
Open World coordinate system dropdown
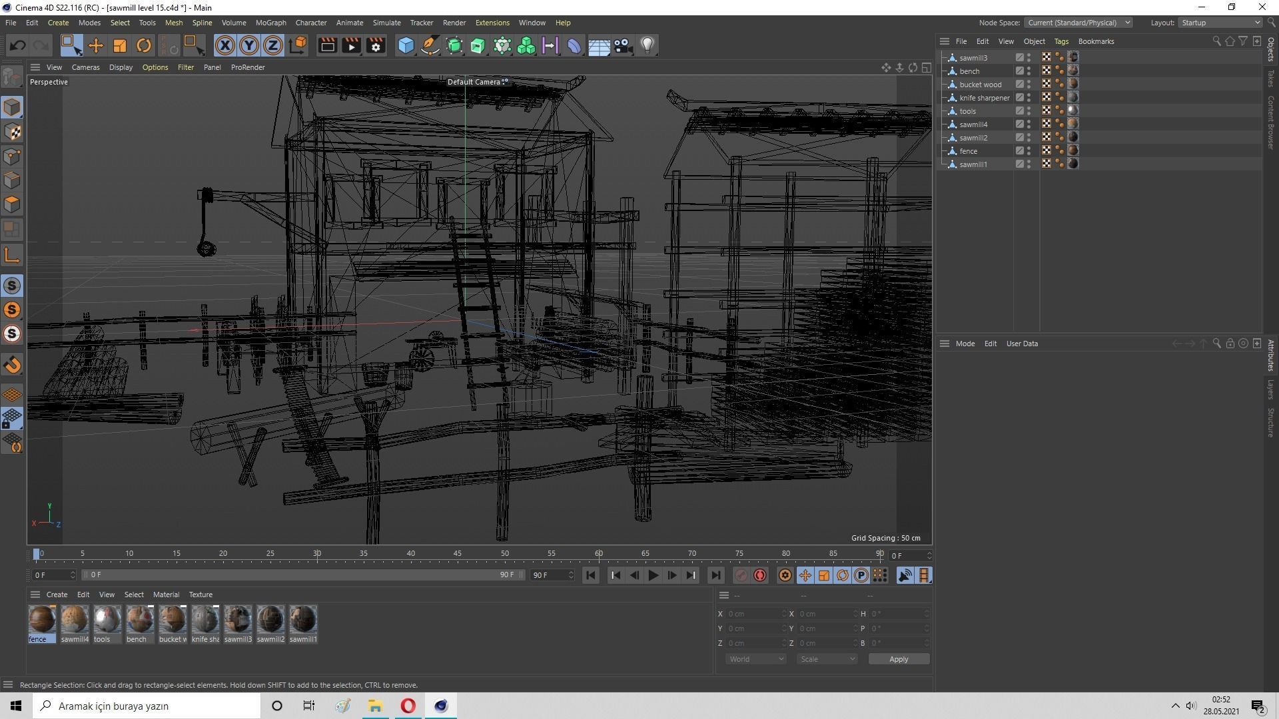pos(755,659)
